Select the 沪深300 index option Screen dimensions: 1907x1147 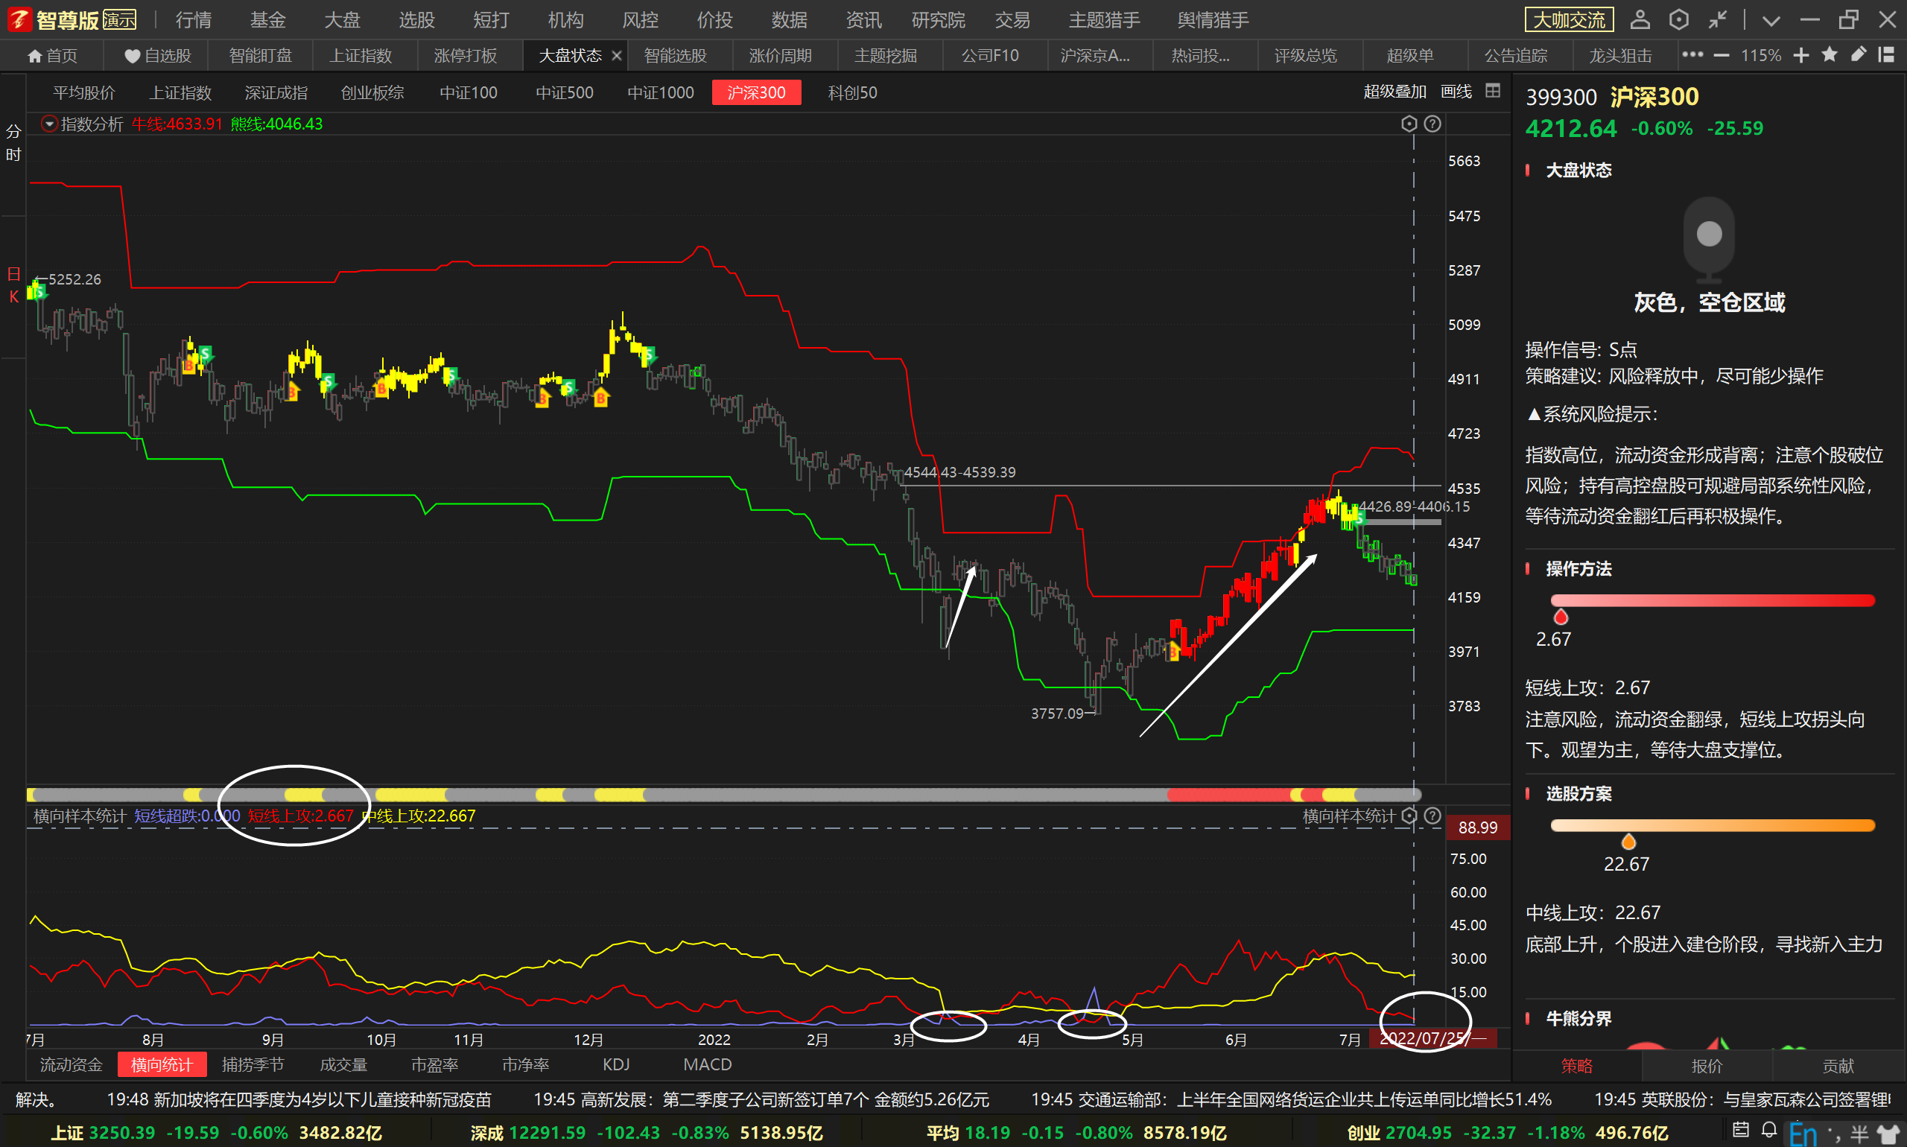pos(756,93)
